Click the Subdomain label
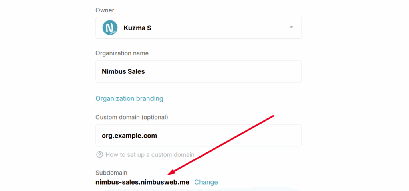Screen dimensions: 409x191 tap(111, 173)
